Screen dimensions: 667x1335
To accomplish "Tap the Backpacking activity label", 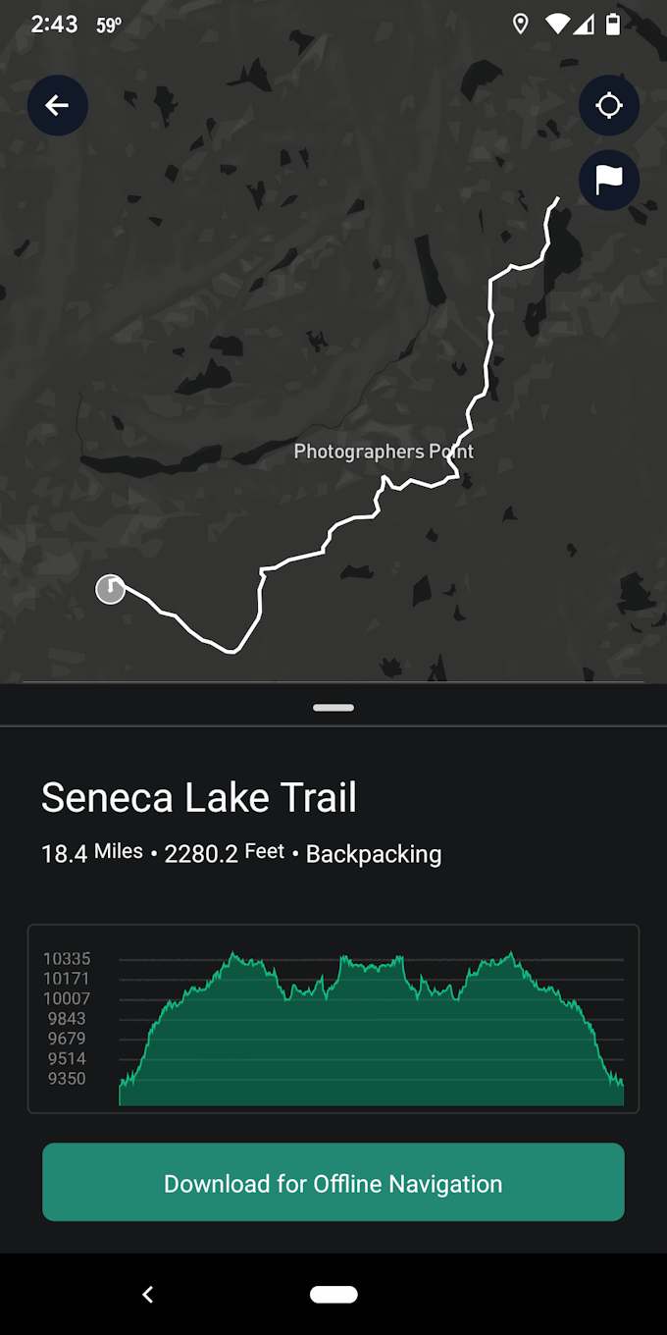I will coord(374,854).
